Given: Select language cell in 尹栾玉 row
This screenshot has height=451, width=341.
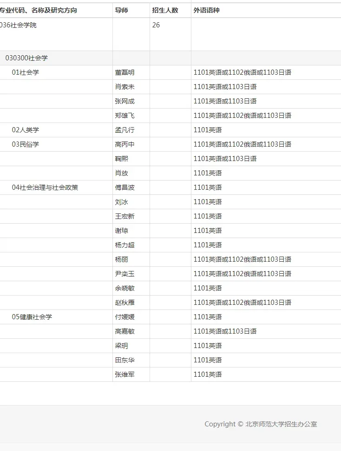Looking at the screenshot, I should 242,274.
